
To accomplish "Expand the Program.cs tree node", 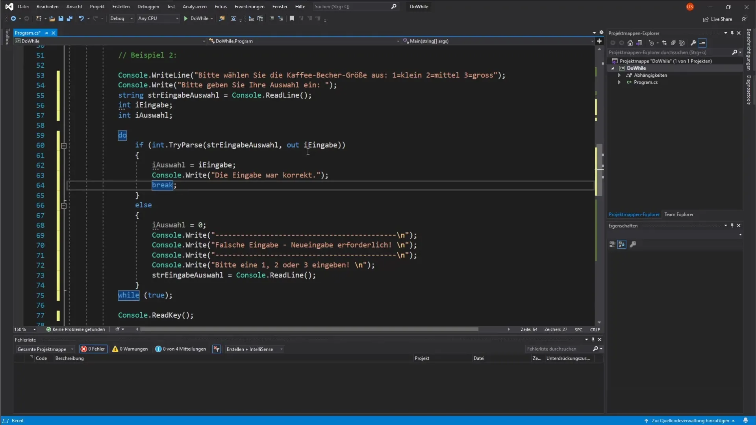I will pos(619,82).
